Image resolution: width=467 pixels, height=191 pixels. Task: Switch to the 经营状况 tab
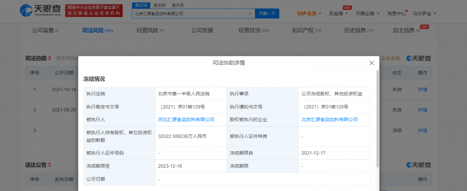pyautogui.click(x=254, y=31)
